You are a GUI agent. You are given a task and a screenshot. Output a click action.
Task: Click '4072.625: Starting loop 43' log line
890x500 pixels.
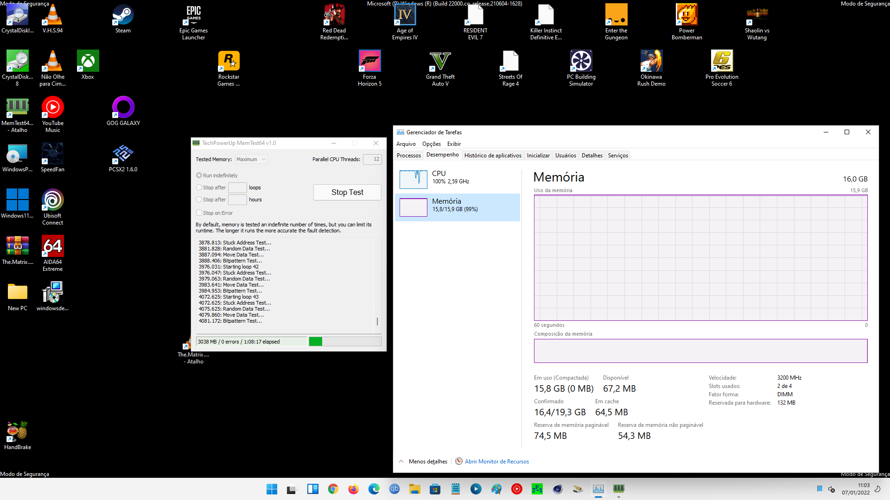pos(229,297)
